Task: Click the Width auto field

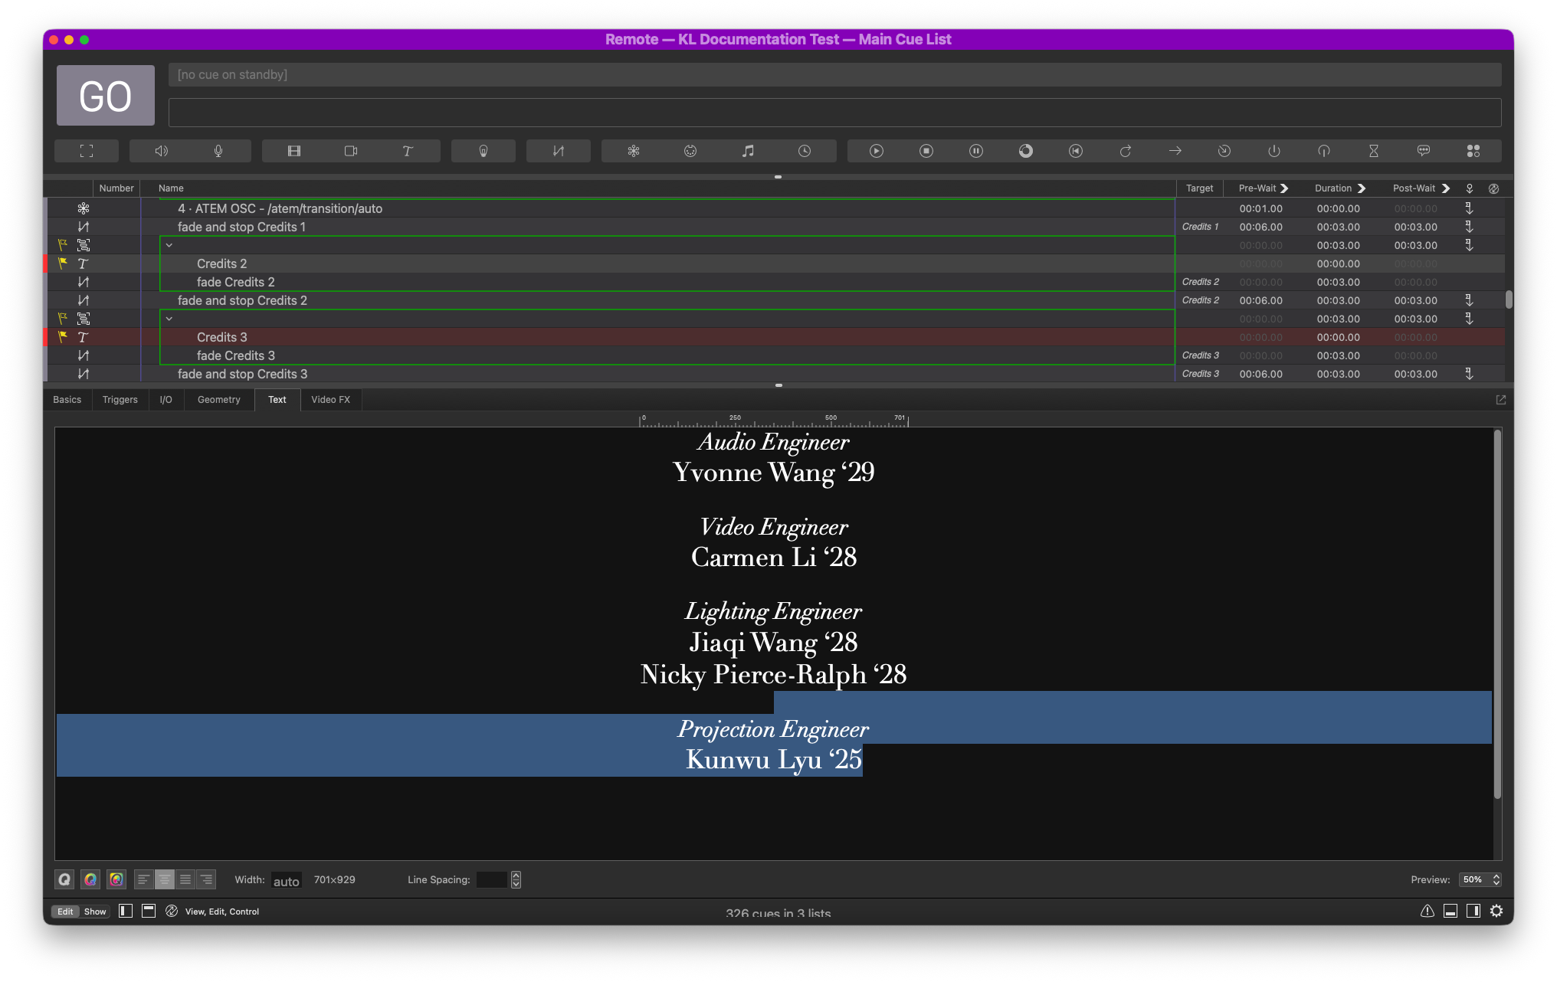Action: (x=287, y=881)
